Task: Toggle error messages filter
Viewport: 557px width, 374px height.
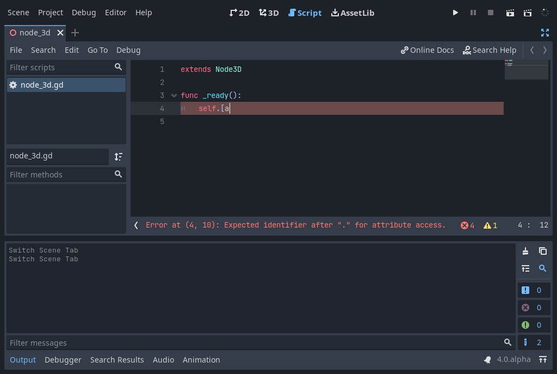Action: 534,308
